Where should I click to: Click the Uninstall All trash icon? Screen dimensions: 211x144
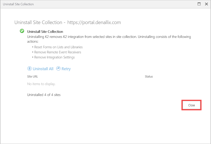tap(30, 69)
